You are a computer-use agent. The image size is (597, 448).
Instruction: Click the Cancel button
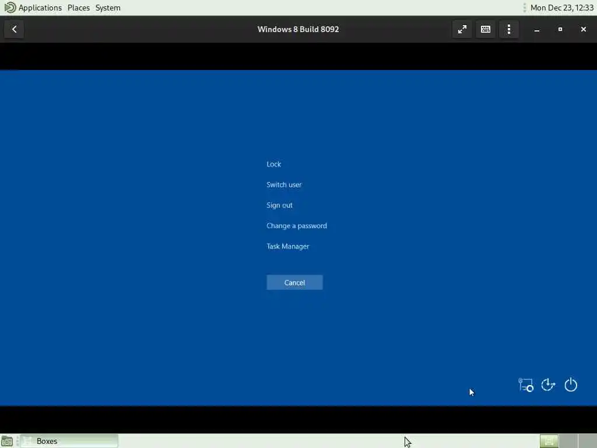(294, 283)
